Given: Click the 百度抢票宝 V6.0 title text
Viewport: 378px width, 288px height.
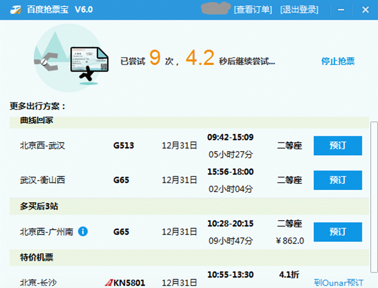Looking at the screenshot, I should tap(60, 10).
